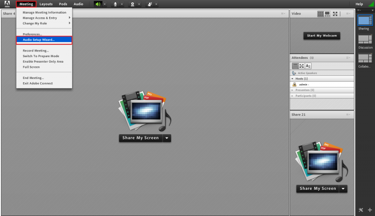The height and width of the screenshot is (216, 375).
Task: Click the webcam icon in top toolbar
Action: click(x=133, y=4)
